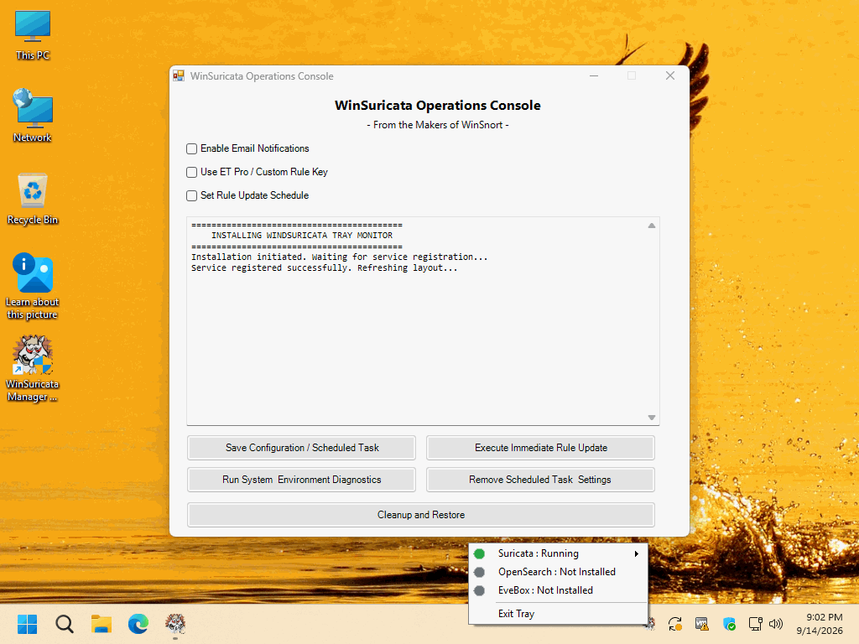Open This PC desktop icon

pyautogui.click(x=33, y=35)
